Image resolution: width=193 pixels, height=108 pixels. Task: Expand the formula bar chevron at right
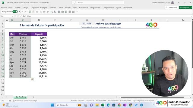click(x=191, y=16)
